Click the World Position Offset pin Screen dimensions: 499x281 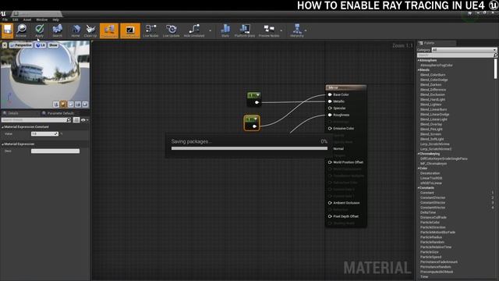coord(330,162)
